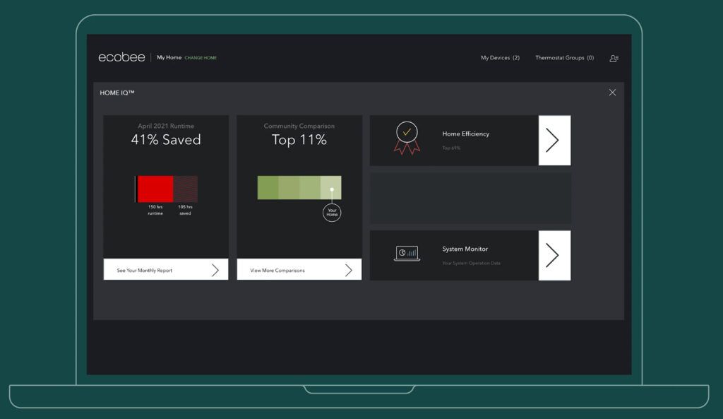Open My Devices menu

(500, 58)
